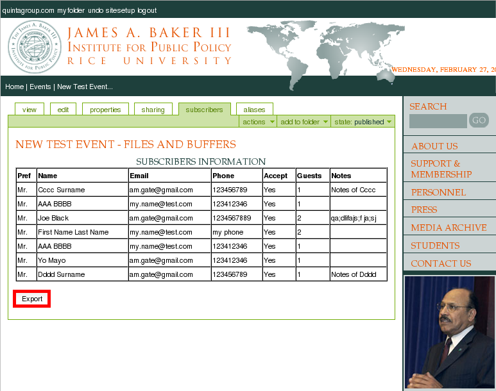Click the speaker photo thumbnail
The width and height of the screenshot is (496, 391).
point(450,332)
